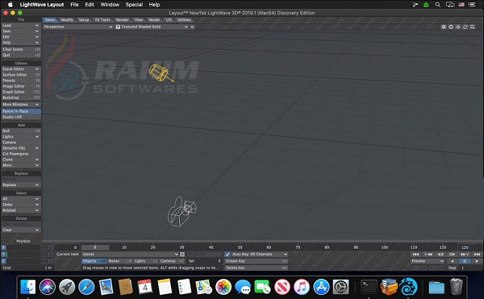Switch to the Modify tab

coord(67,20)
